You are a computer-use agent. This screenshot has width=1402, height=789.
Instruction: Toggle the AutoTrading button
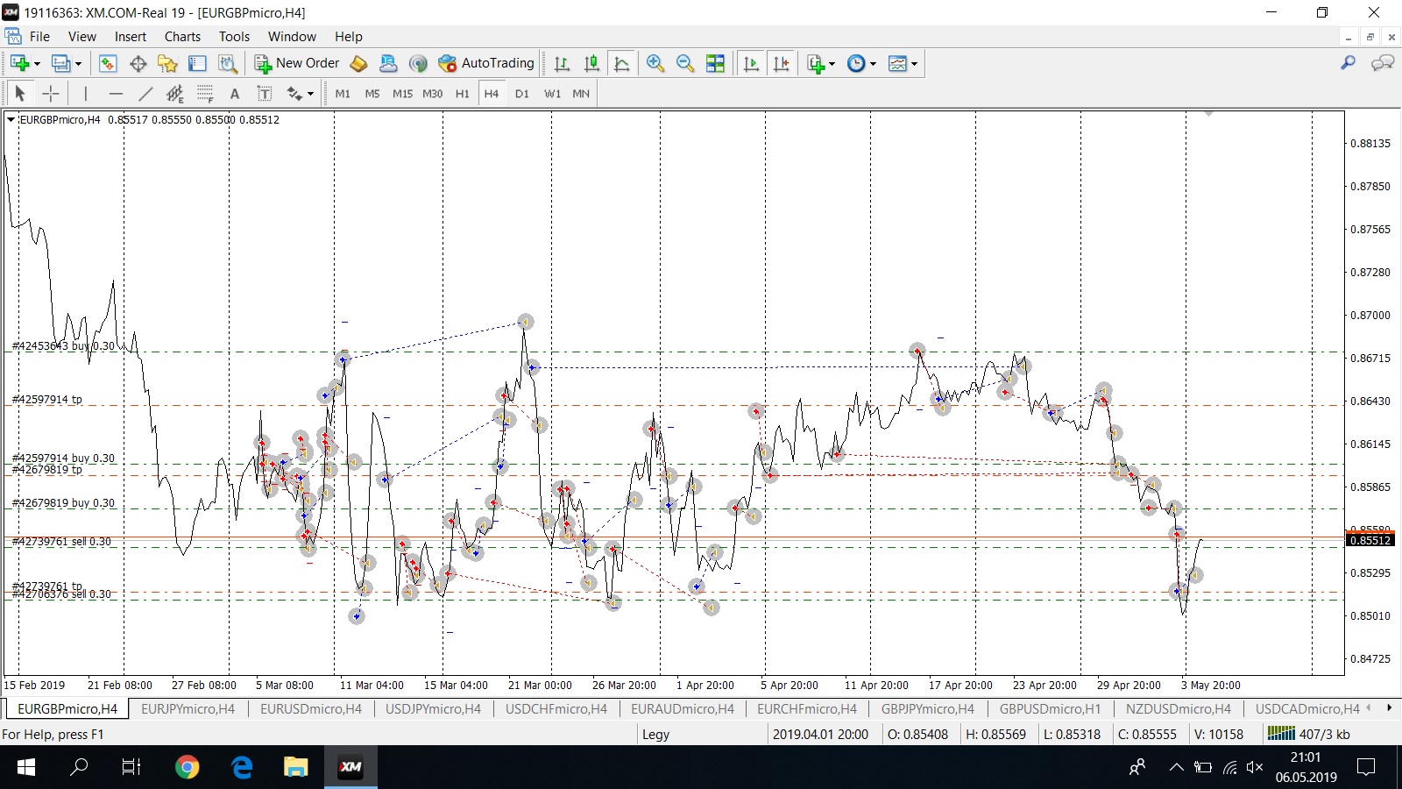486,63
